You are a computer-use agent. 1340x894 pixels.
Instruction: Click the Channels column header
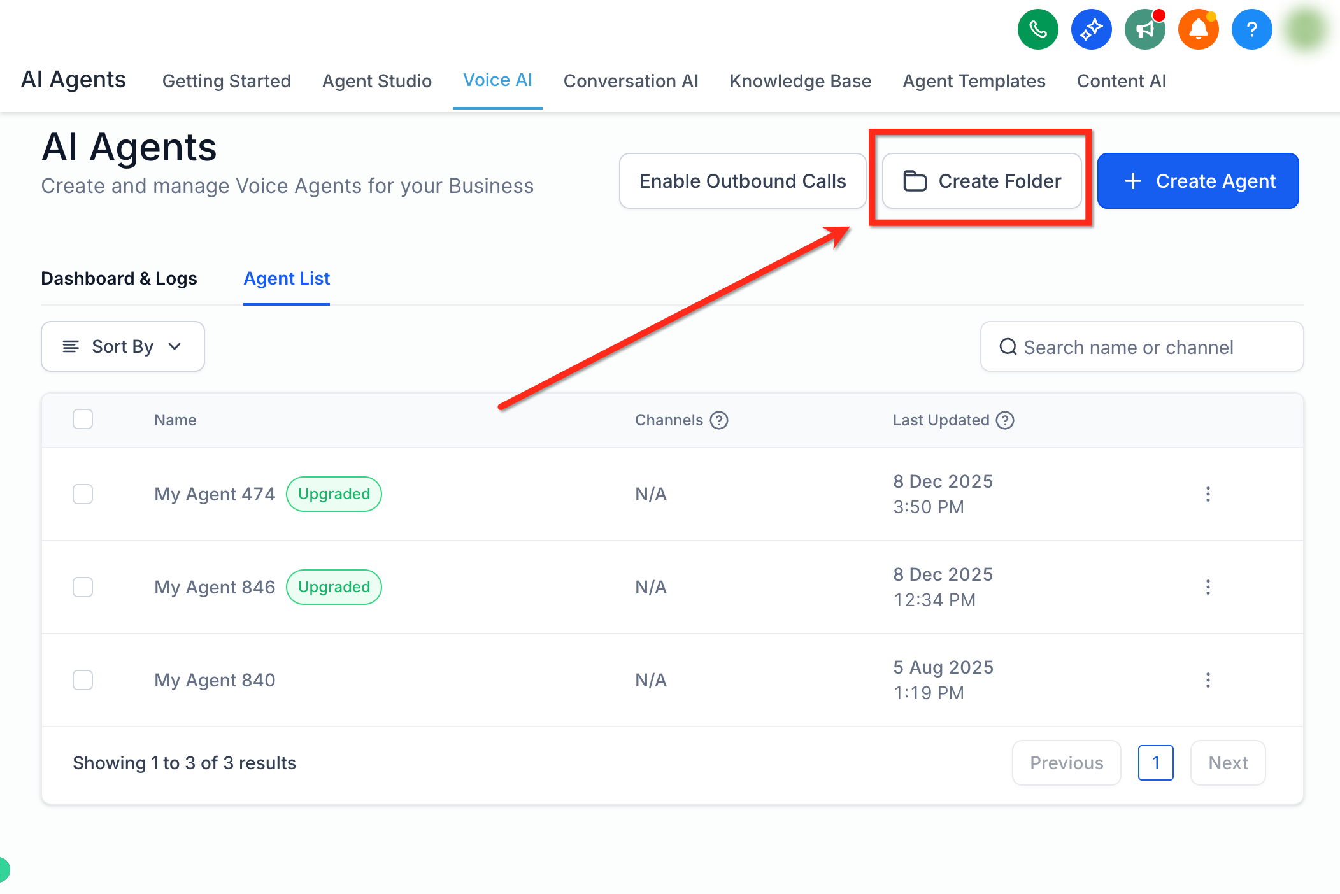(669, 420)
